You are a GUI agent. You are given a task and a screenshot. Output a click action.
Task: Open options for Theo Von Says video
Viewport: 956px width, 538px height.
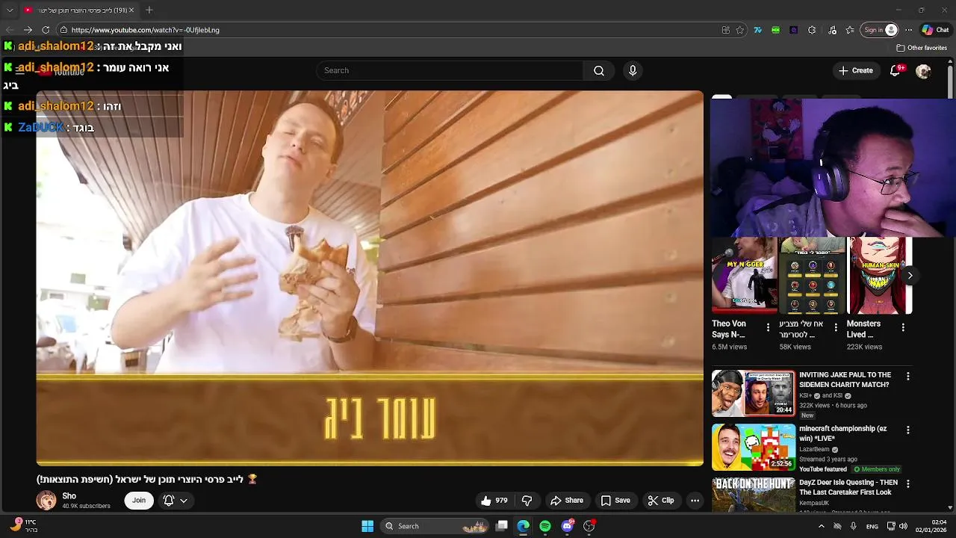(768, 327)
